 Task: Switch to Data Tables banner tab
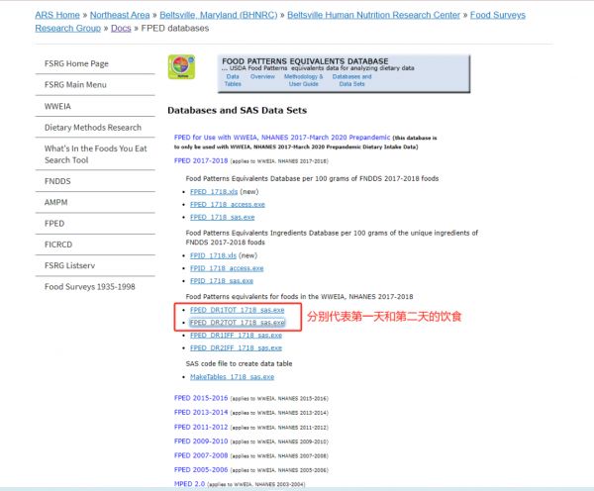point(233,80)
